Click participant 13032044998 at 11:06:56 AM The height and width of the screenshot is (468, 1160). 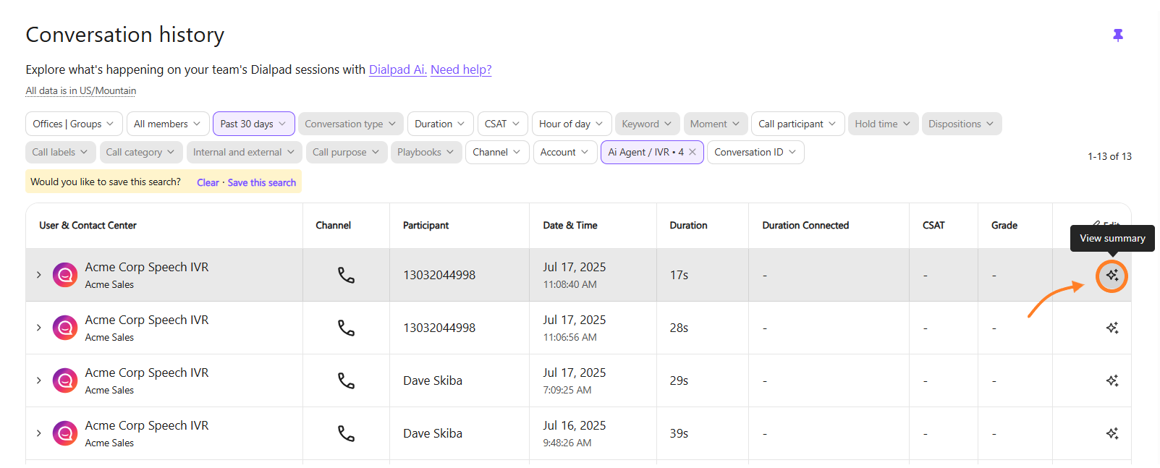(439, 328)
